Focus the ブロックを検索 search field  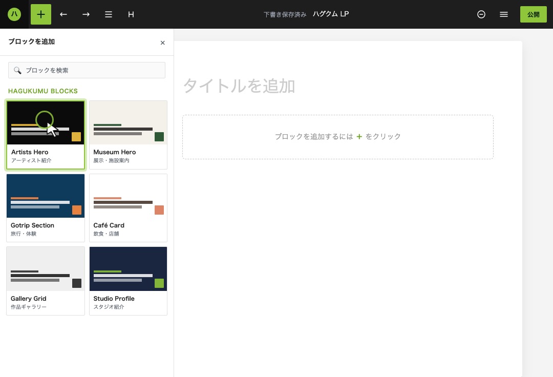(x=87, y=70)
